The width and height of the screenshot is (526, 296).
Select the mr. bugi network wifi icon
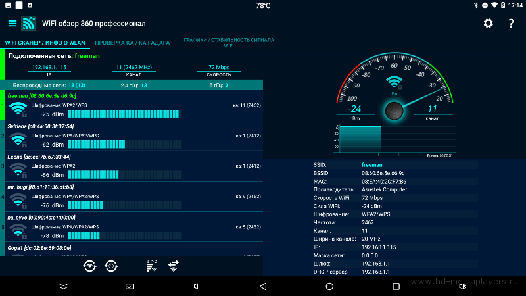[18, 201]
